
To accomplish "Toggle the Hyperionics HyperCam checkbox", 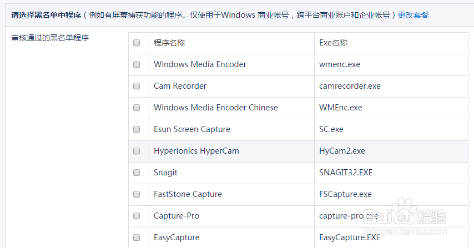I will pyautogui.click(x=137, y=151).
